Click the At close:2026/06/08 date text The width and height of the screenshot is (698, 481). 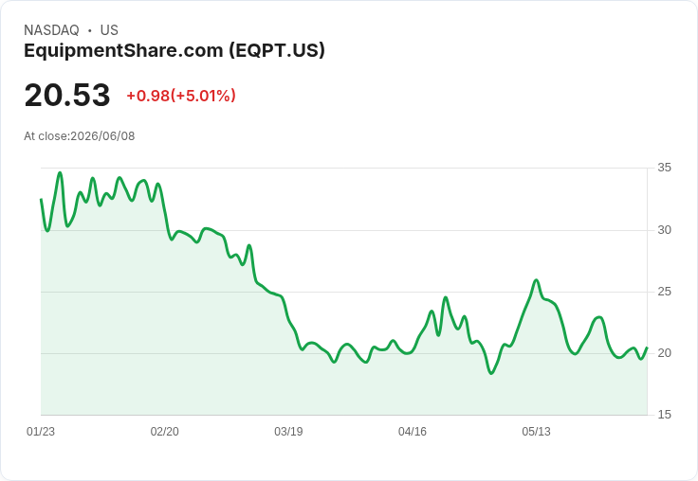(x=80, y=136)
